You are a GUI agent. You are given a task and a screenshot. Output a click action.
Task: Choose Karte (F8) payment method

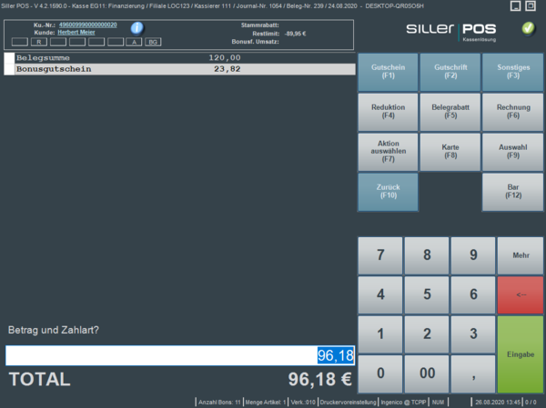pyautogui.click(x=450, y=150)
